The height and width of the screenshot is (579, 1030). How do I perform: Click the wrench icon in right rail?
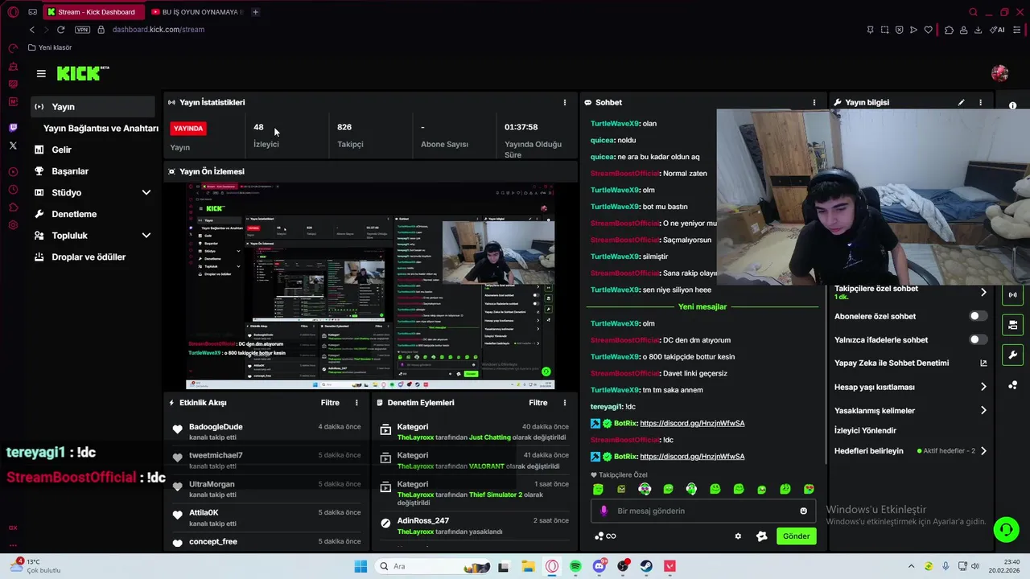click(1012, 355)
